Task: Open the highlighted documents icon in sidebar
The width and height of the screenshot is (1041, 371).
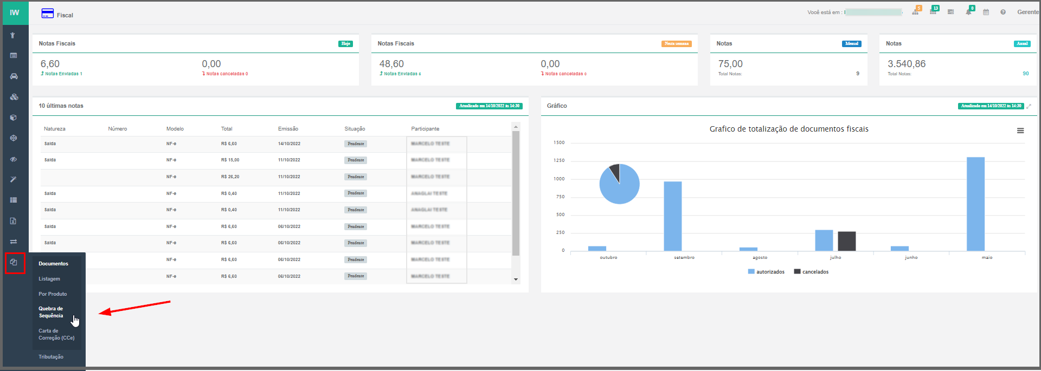Action: tap(14, 263)
